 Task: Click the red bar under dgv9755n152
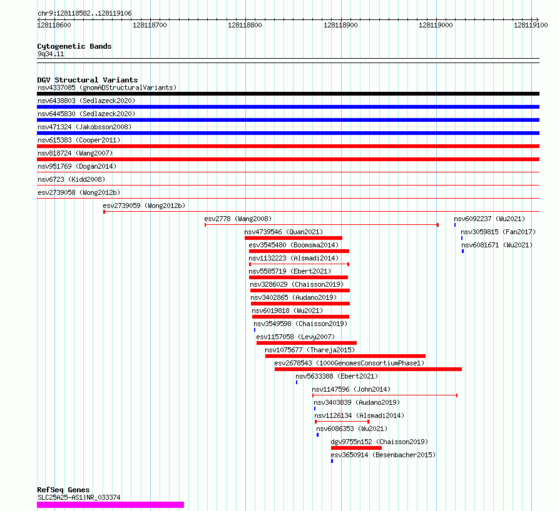[356, 449]
